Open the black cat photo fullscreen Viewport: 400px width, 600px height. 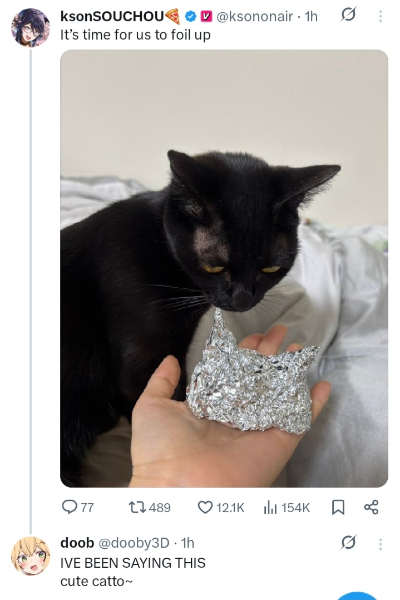[224, 268]
